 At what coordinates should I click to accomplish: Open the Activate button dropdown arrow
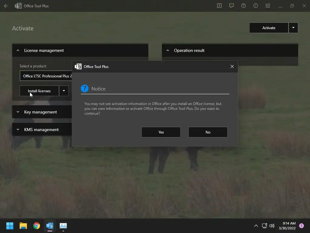293,28
